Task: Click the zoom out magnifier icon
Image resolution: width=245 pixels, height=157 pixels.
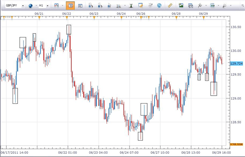Action: pyautogui.click(x=100, y=6)
